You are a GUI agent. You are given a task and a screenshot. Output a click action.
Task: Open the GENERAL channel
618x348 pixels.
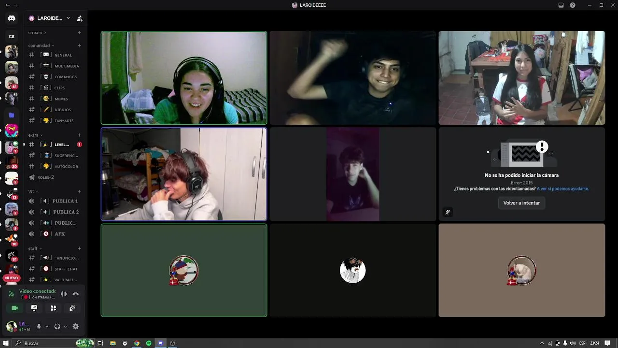(55, 55)
